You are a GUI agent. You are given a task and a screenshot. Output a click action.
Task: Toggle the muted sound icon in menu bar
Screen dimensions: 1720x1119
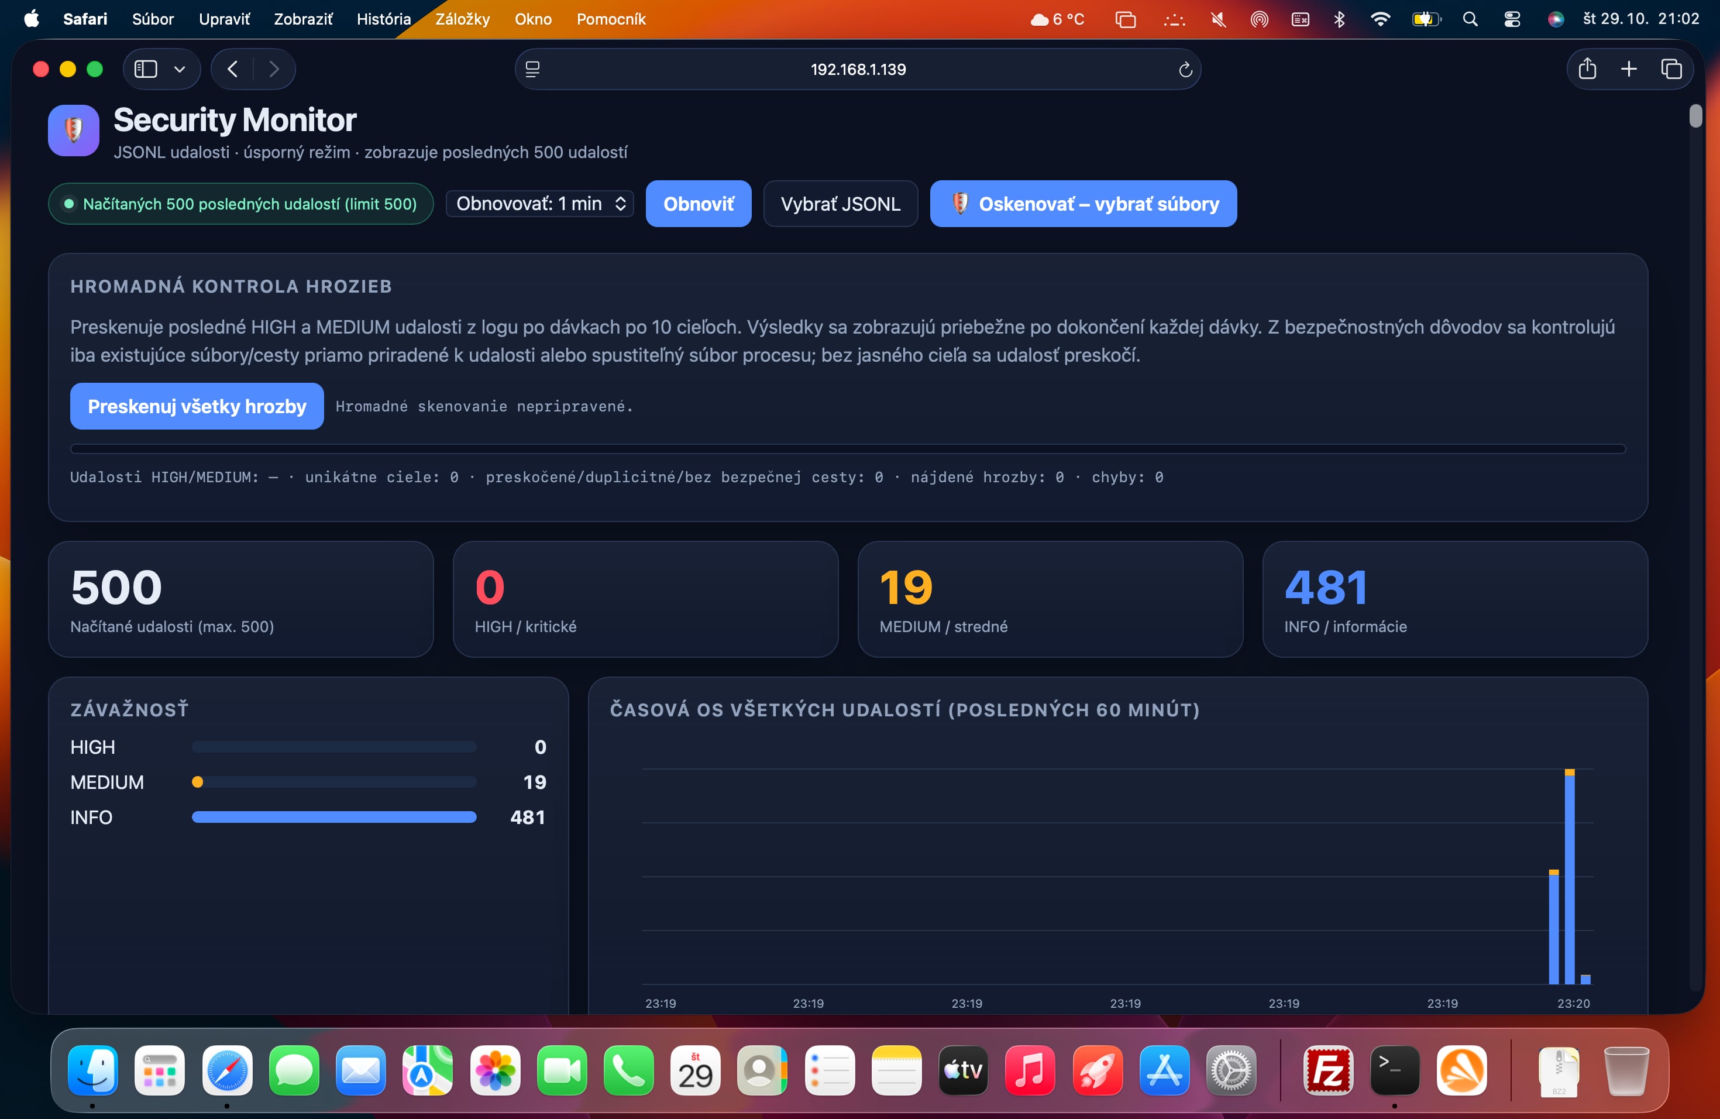pyautogui.click(x=1217, y=19)
